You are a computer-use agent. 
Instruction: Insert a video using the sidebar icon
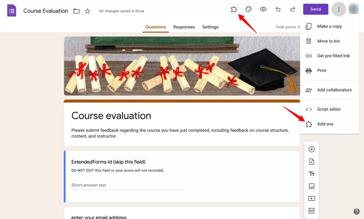pyautogui.click(x=311, y=198)
